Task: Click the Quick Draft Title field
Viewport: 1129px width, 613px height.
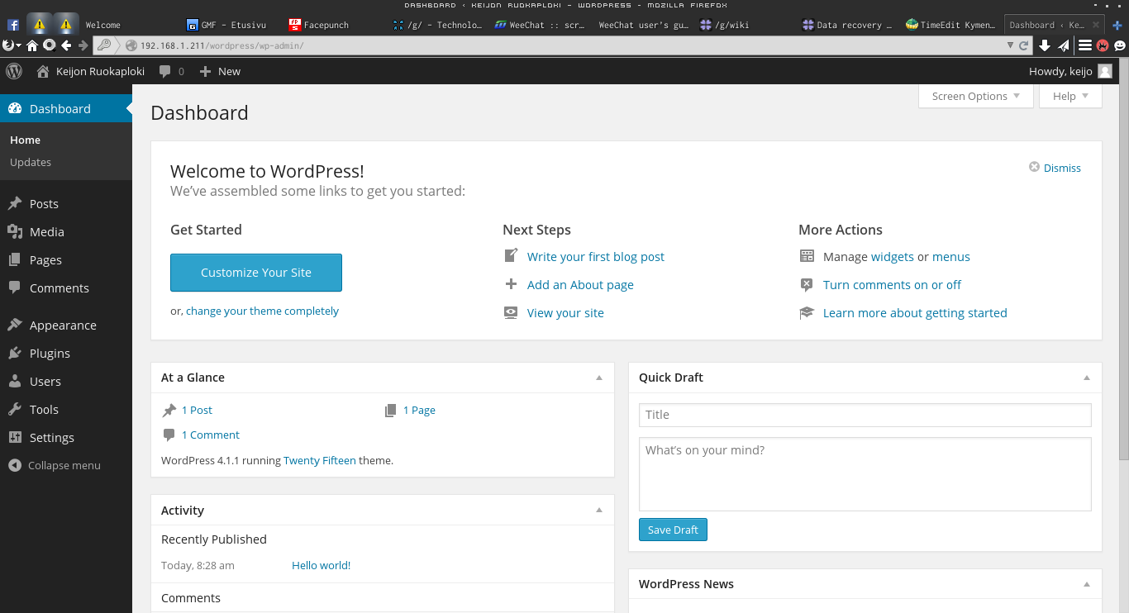Action: [865, 415]
